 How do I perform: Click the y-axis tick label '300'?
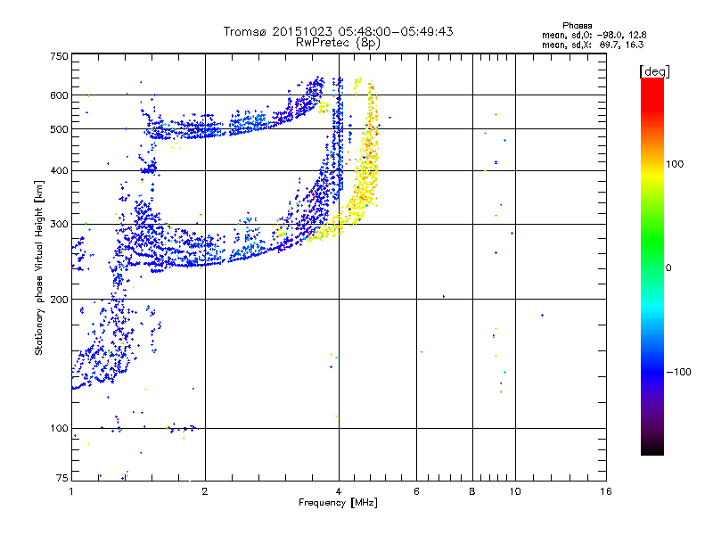click(59, 225)
